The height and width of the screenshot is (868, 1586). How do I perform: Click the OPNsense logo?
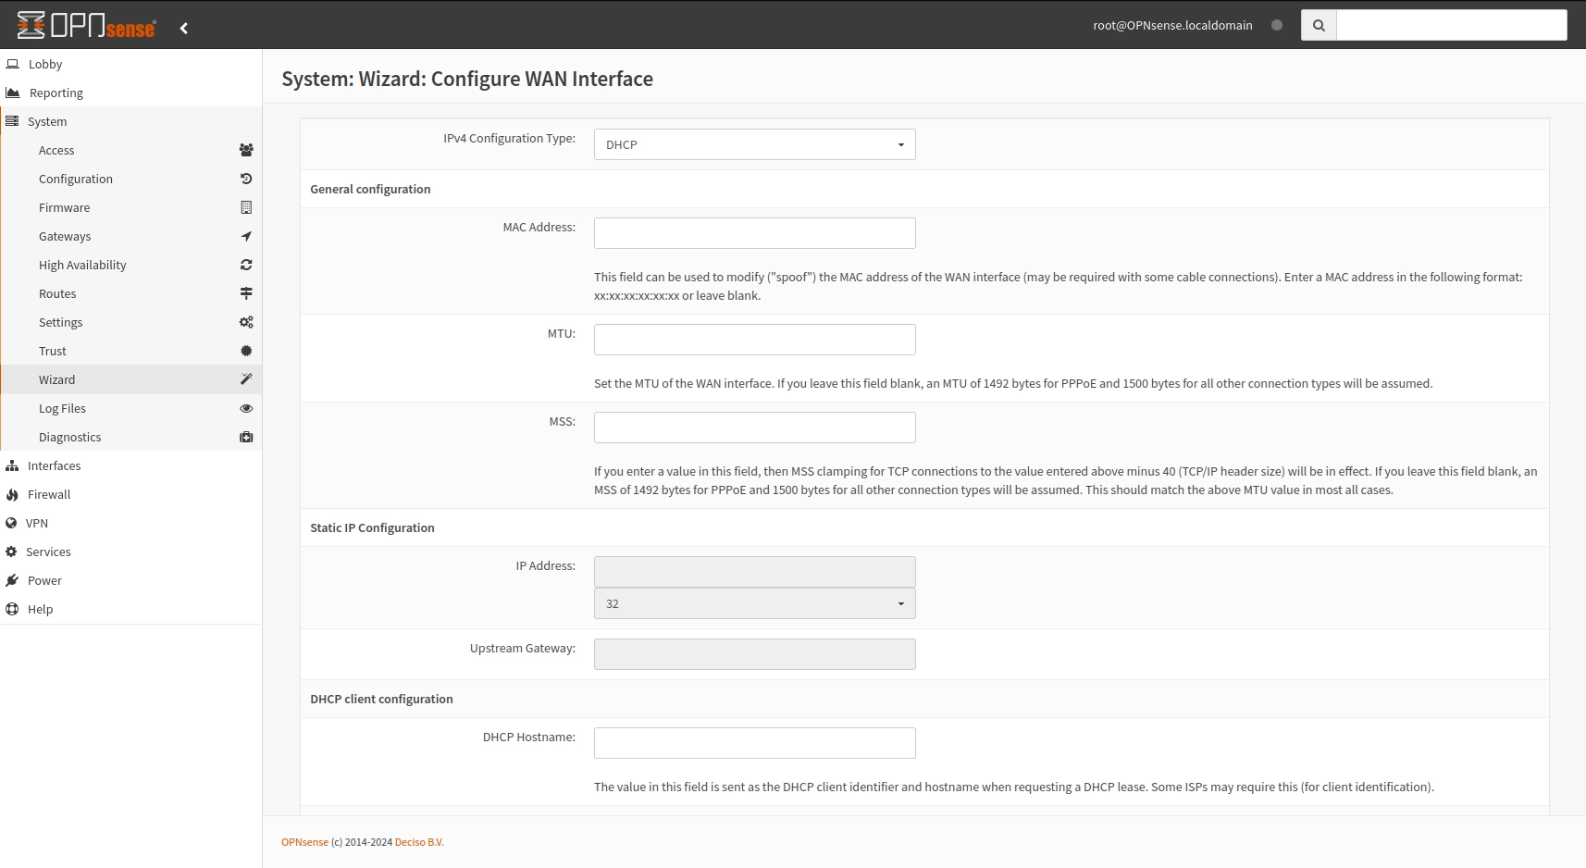point(86,25)
